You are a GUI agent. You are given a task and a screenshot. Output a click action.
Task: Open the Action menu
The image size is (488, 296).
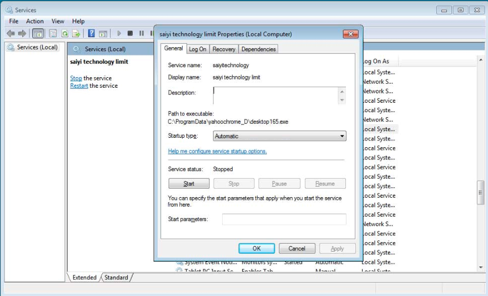[x=35, y=21]
